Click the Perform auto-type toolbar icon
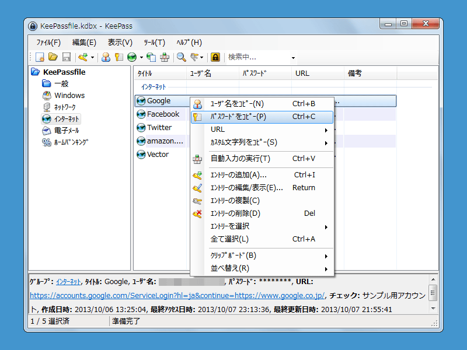467x350 pixels. 165,57
